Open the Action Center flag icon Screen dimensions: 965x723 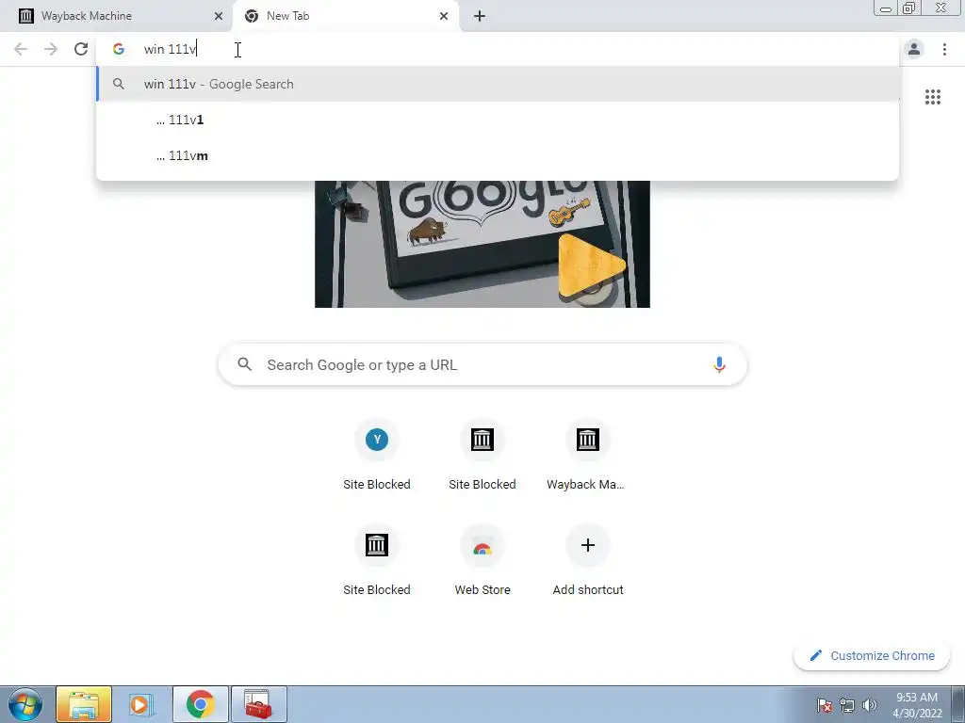tap(824, 705)
